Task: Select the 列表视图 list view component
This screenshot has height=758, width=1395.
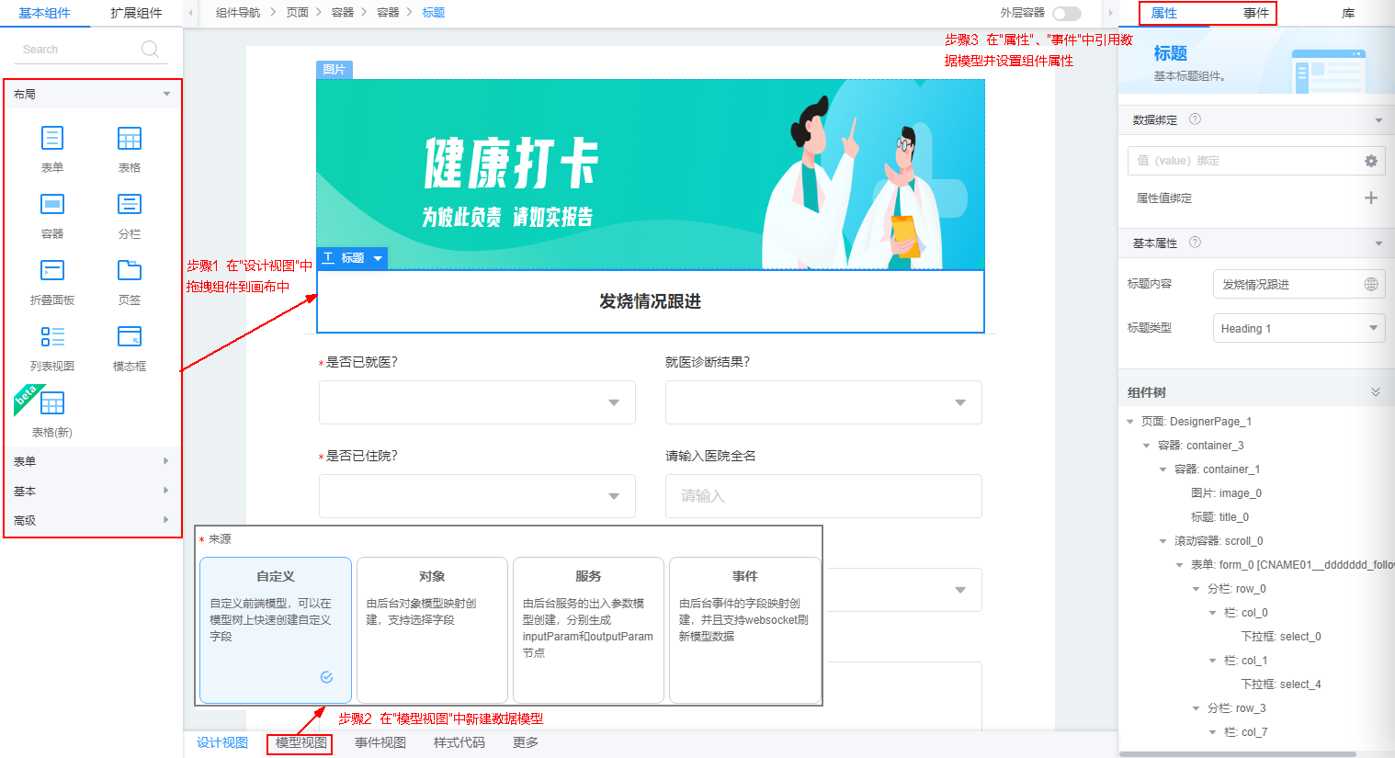Action: pos(52,347)
